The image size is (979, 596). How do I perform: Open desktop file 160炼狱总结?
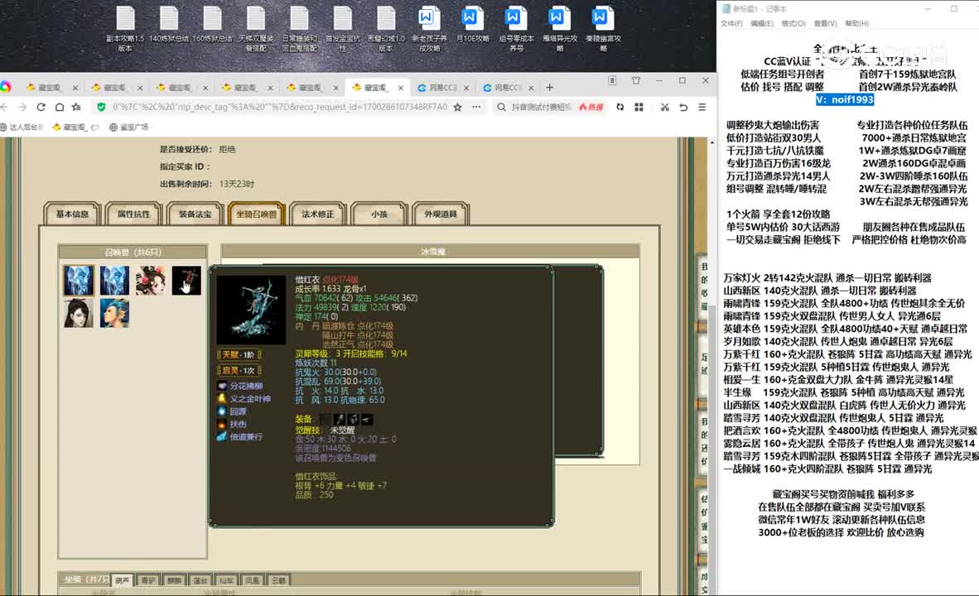[212, 25]
